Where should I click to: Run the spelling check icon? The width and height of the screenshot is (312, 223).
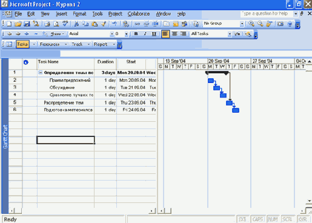click(65, 24)
